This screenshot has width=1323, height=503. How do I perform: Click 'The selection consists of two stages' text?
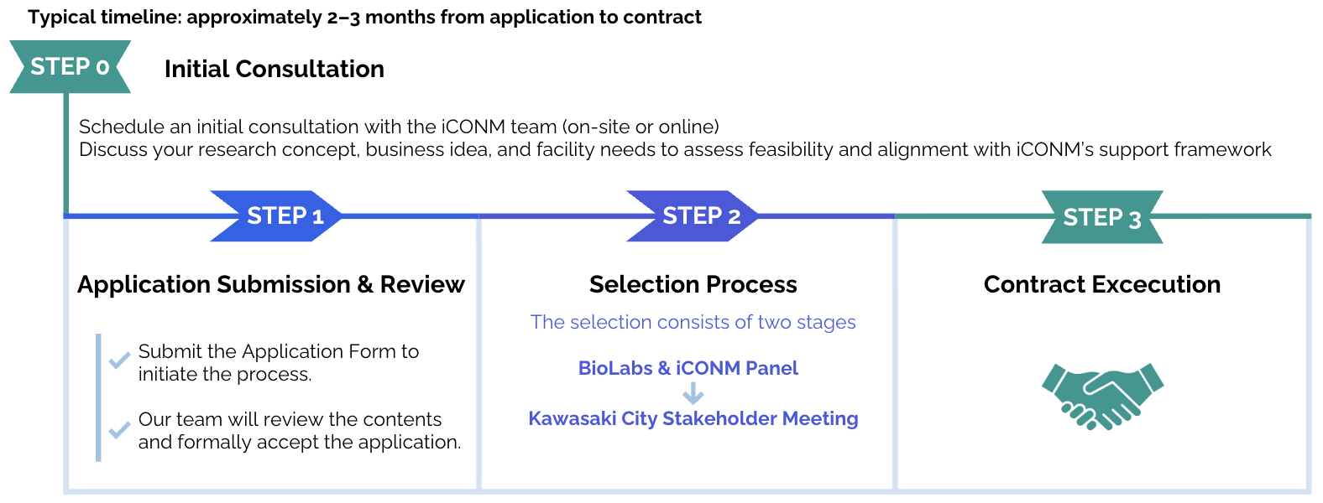pos(693,322)
